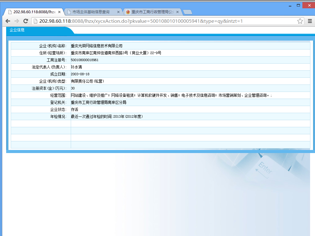The width and height of the screenshot is (315, 236).
Task: Select the 202.98.60.118:8088 tab
Action: pyautogui.click(x=34, y=12)
